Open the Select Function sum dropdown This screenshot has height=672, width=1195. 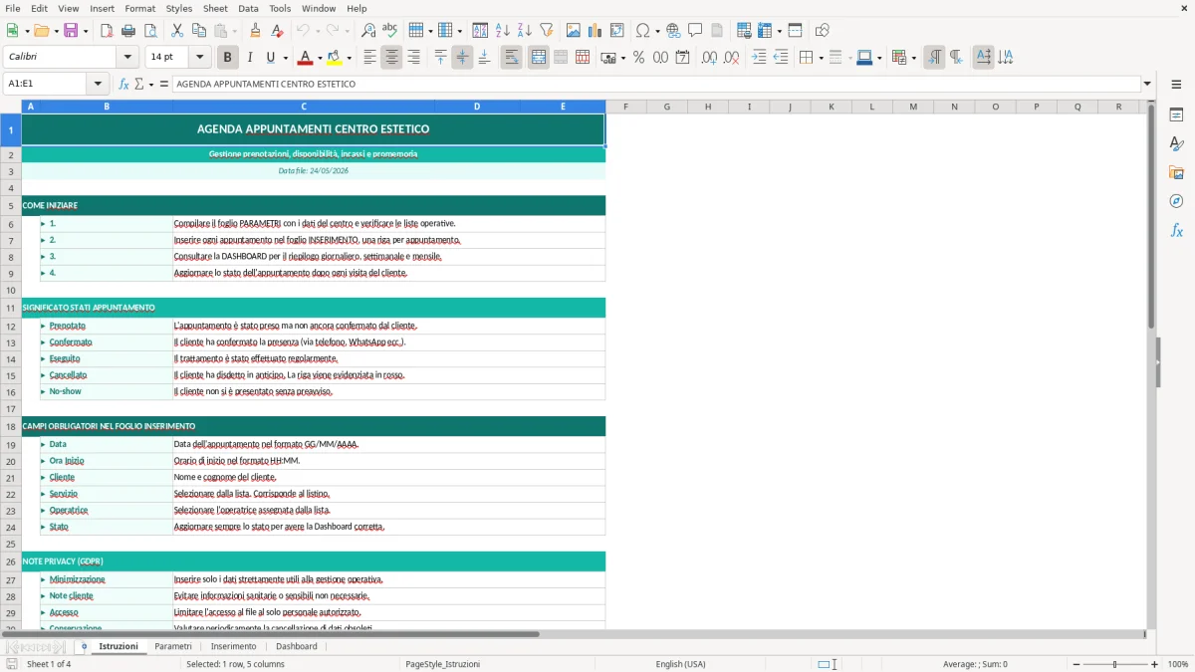coord(151,84)
